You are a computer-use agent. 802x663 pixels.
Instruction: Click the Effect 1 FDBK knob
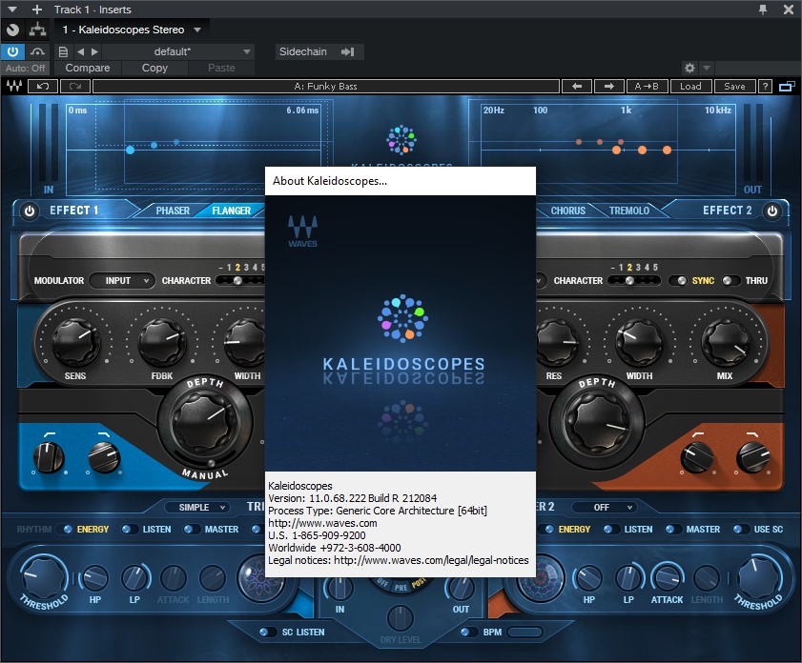(162, 341)
